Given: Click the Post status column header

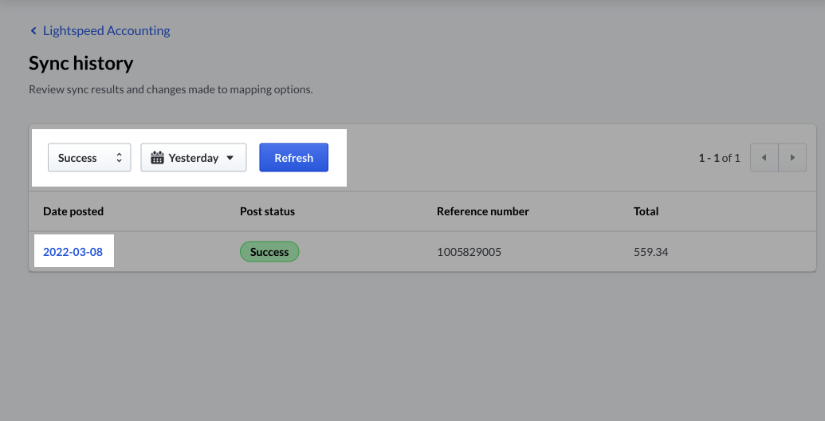Looking at the screenshot, I should tap(267, 211).
